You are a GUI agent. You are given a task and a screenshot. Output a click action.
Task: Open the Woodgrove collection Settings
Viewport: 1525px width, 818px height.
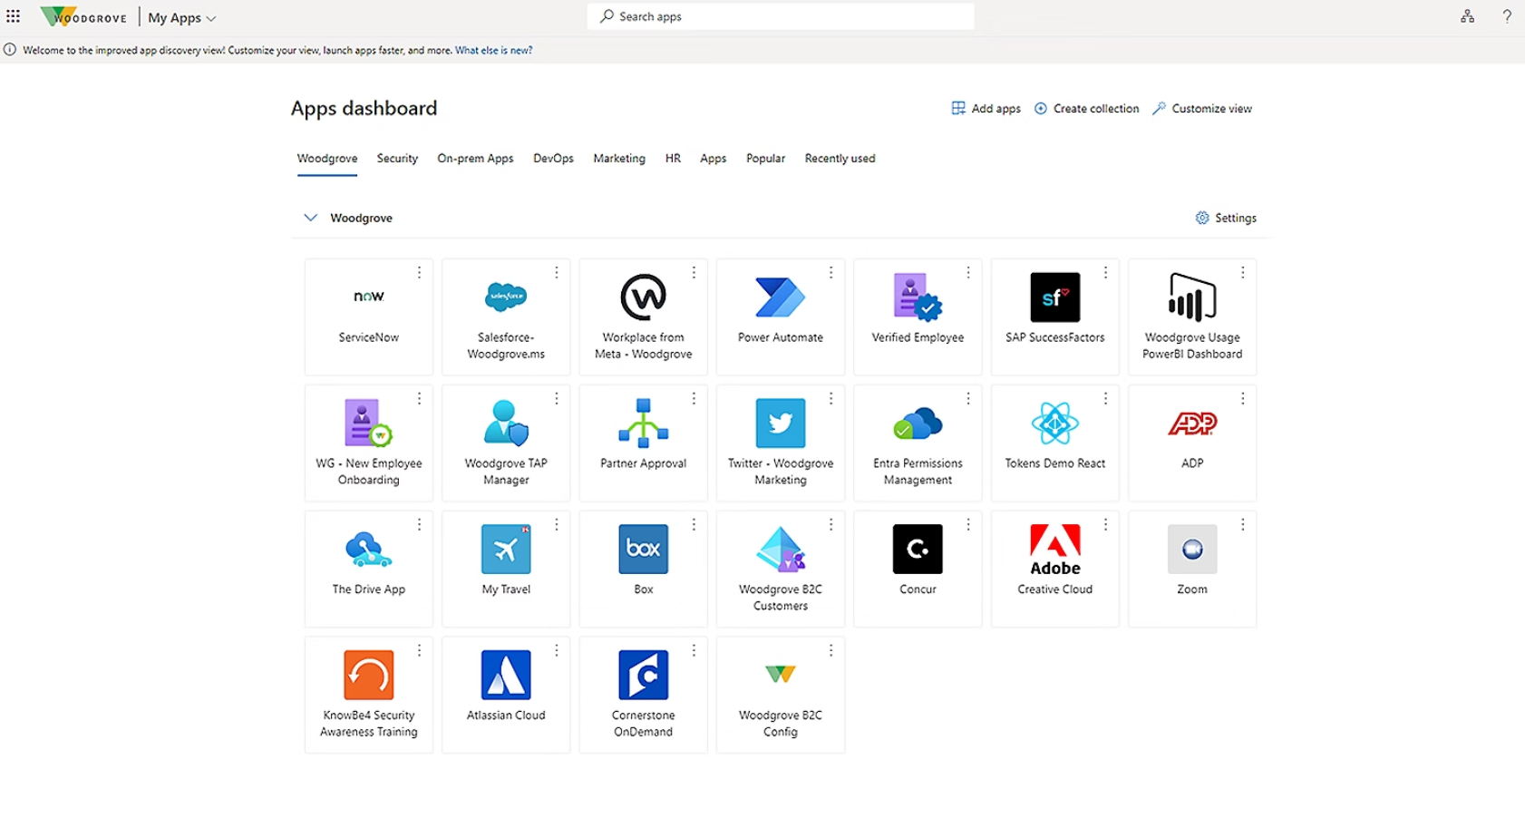1226,218
